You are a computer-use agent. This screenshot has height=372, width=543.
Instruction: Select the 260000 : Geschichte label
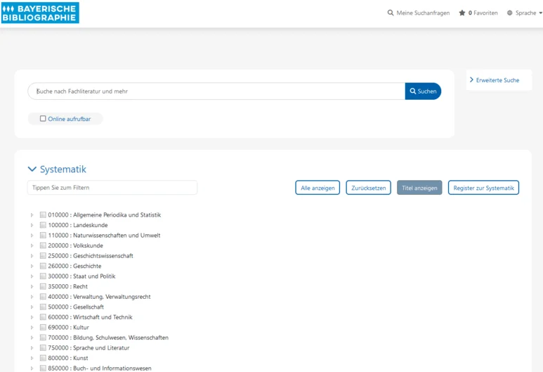(x=74, y=266)
